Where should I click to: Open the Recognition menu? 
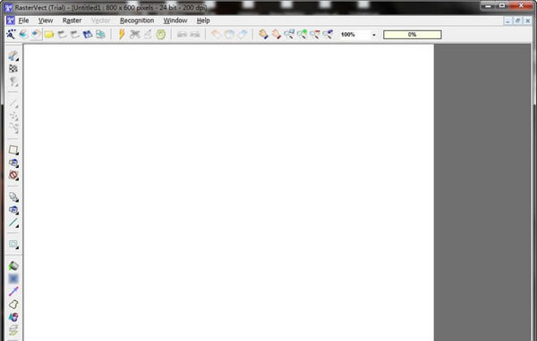click(137, 21)
